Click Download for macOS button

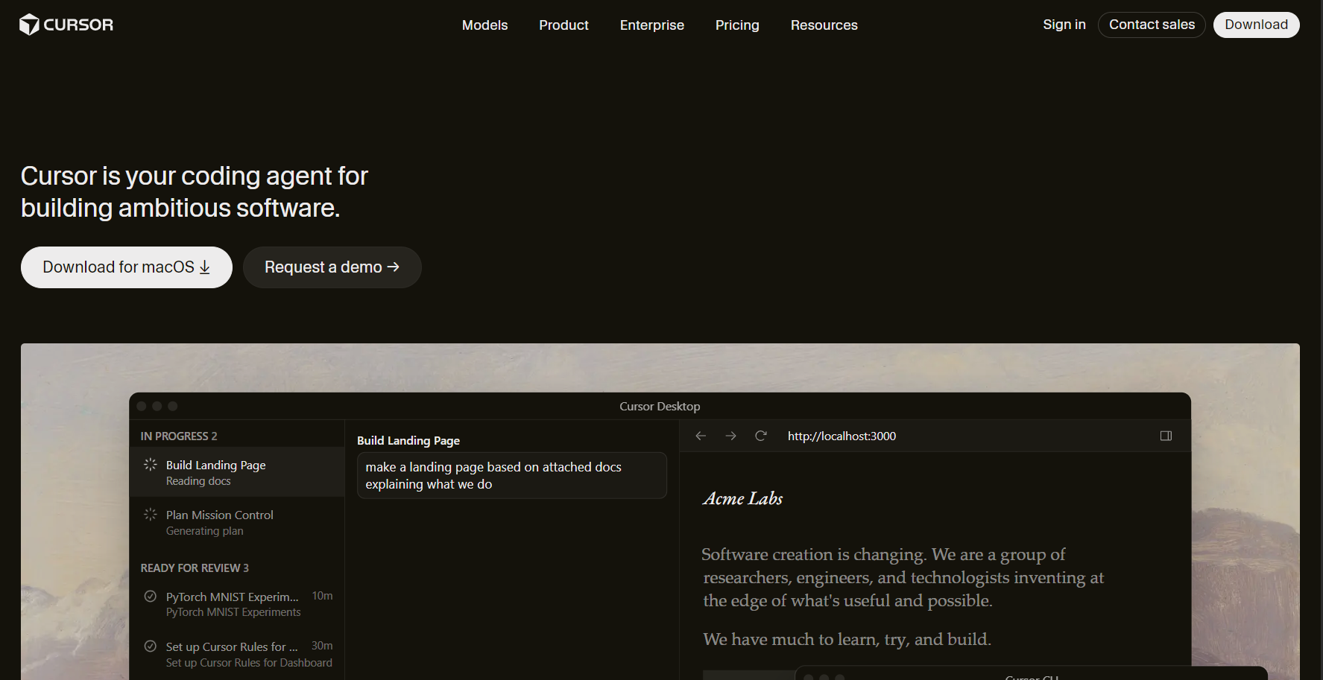click(x=127, y=267)
